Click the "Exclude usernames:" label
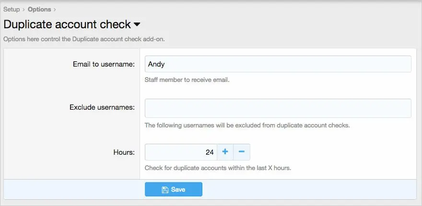The height and width of the screenshot is (206, 422). pos(102,107)
